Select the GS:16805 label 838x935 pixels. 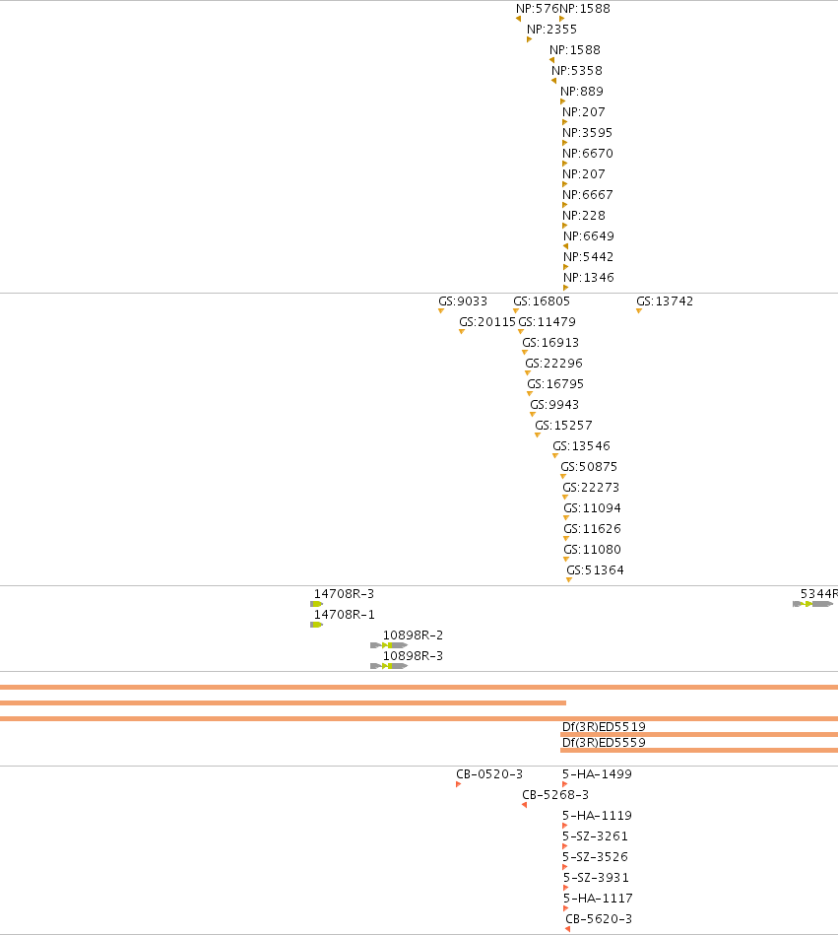[x=542, y=301]
